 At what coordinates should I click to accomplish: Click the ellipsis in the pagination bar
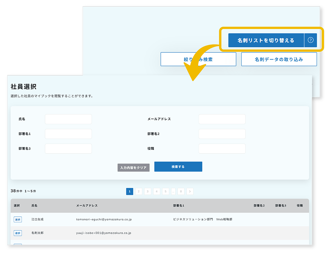[x=173, y=191]
